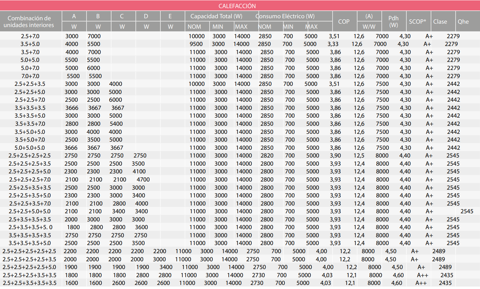The height and width of the screenshot is (289, 480).
Task: Select the COP column header
Action: click(x=344, y=21)
